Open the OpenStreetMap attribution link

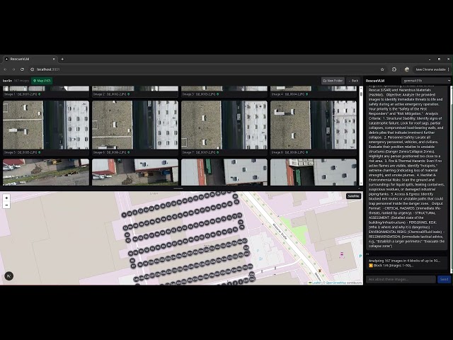point(336,283)
